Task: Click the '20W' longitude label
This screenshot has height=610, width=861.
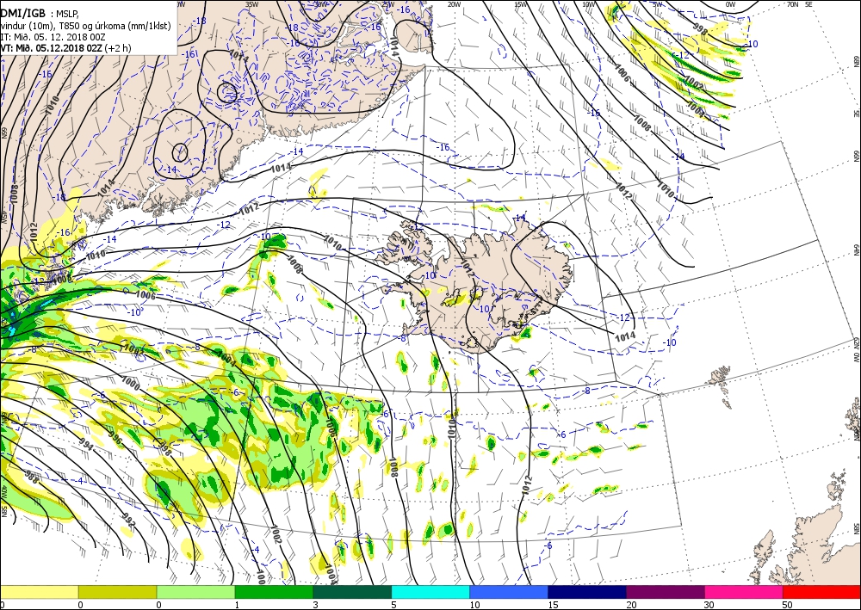Action: (454, 4)
